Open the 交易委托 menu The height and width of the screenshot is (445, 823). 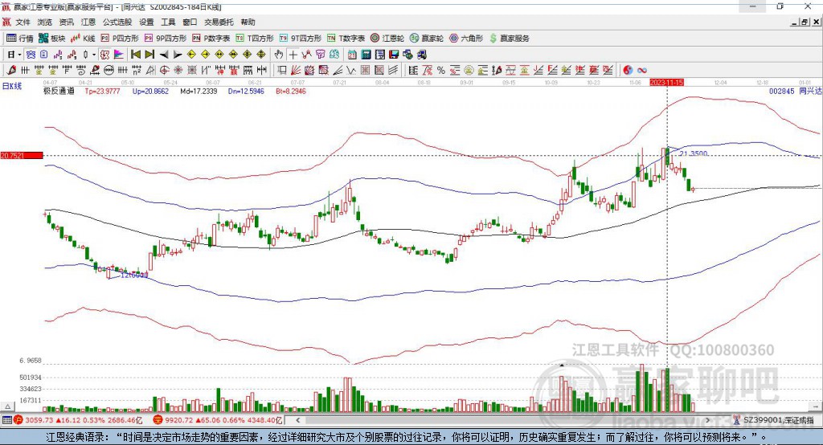click(219, 22)
